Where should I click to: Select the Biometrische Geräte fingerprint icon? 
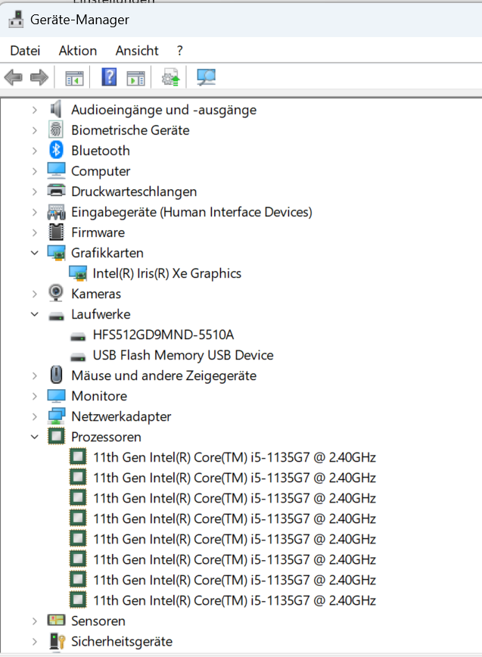(x=56, y=129)
